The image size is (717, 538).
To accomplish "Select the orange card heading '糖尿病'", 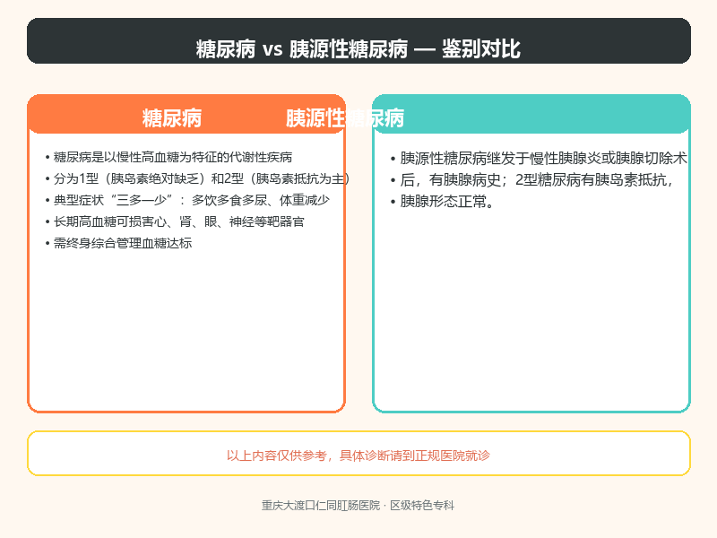I will click(172, 118).
